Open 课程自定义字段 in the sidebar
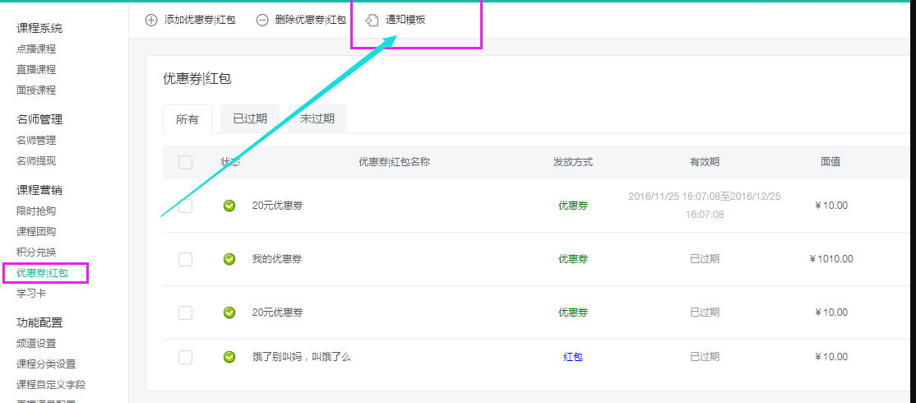The height and width of the screenshot is (403, 916). pyautogui.click(x=52, y=384)
